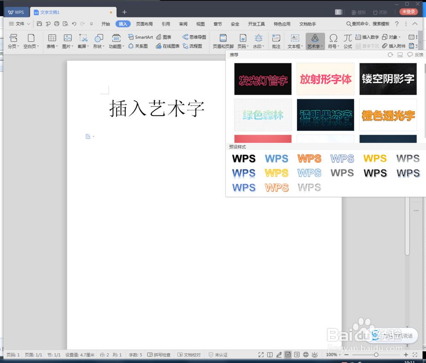This screenshot has height=363, width=426.
Task: Toggle eye protection mode icon
Action: [x=315, y=354]
